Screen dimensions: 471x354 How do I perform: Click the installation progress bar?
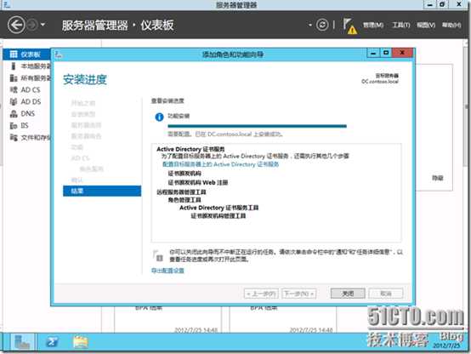(257, 126)
